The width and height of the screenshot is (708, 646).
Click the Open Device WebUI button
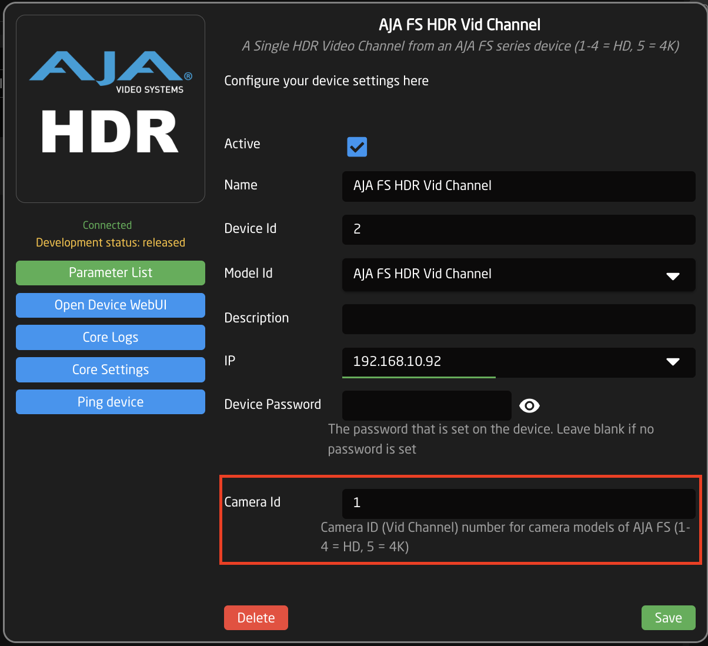pos(111,305)
